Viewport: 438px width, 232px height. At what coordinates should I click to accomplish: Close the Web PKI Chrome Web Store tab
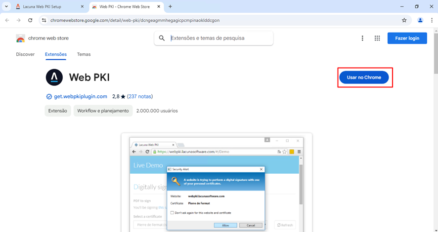click(159, 6)
